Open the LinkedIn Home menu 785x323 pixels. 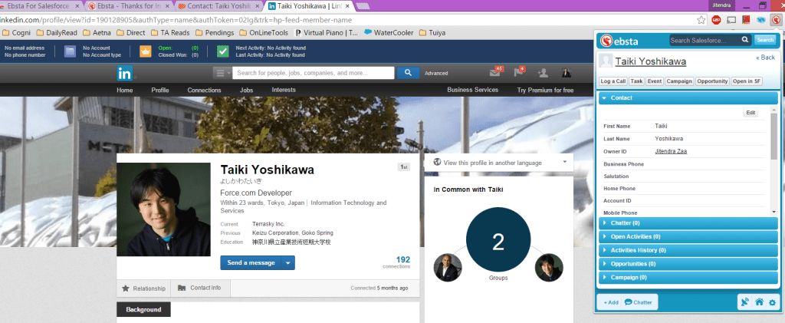click(x=125, y=90)
